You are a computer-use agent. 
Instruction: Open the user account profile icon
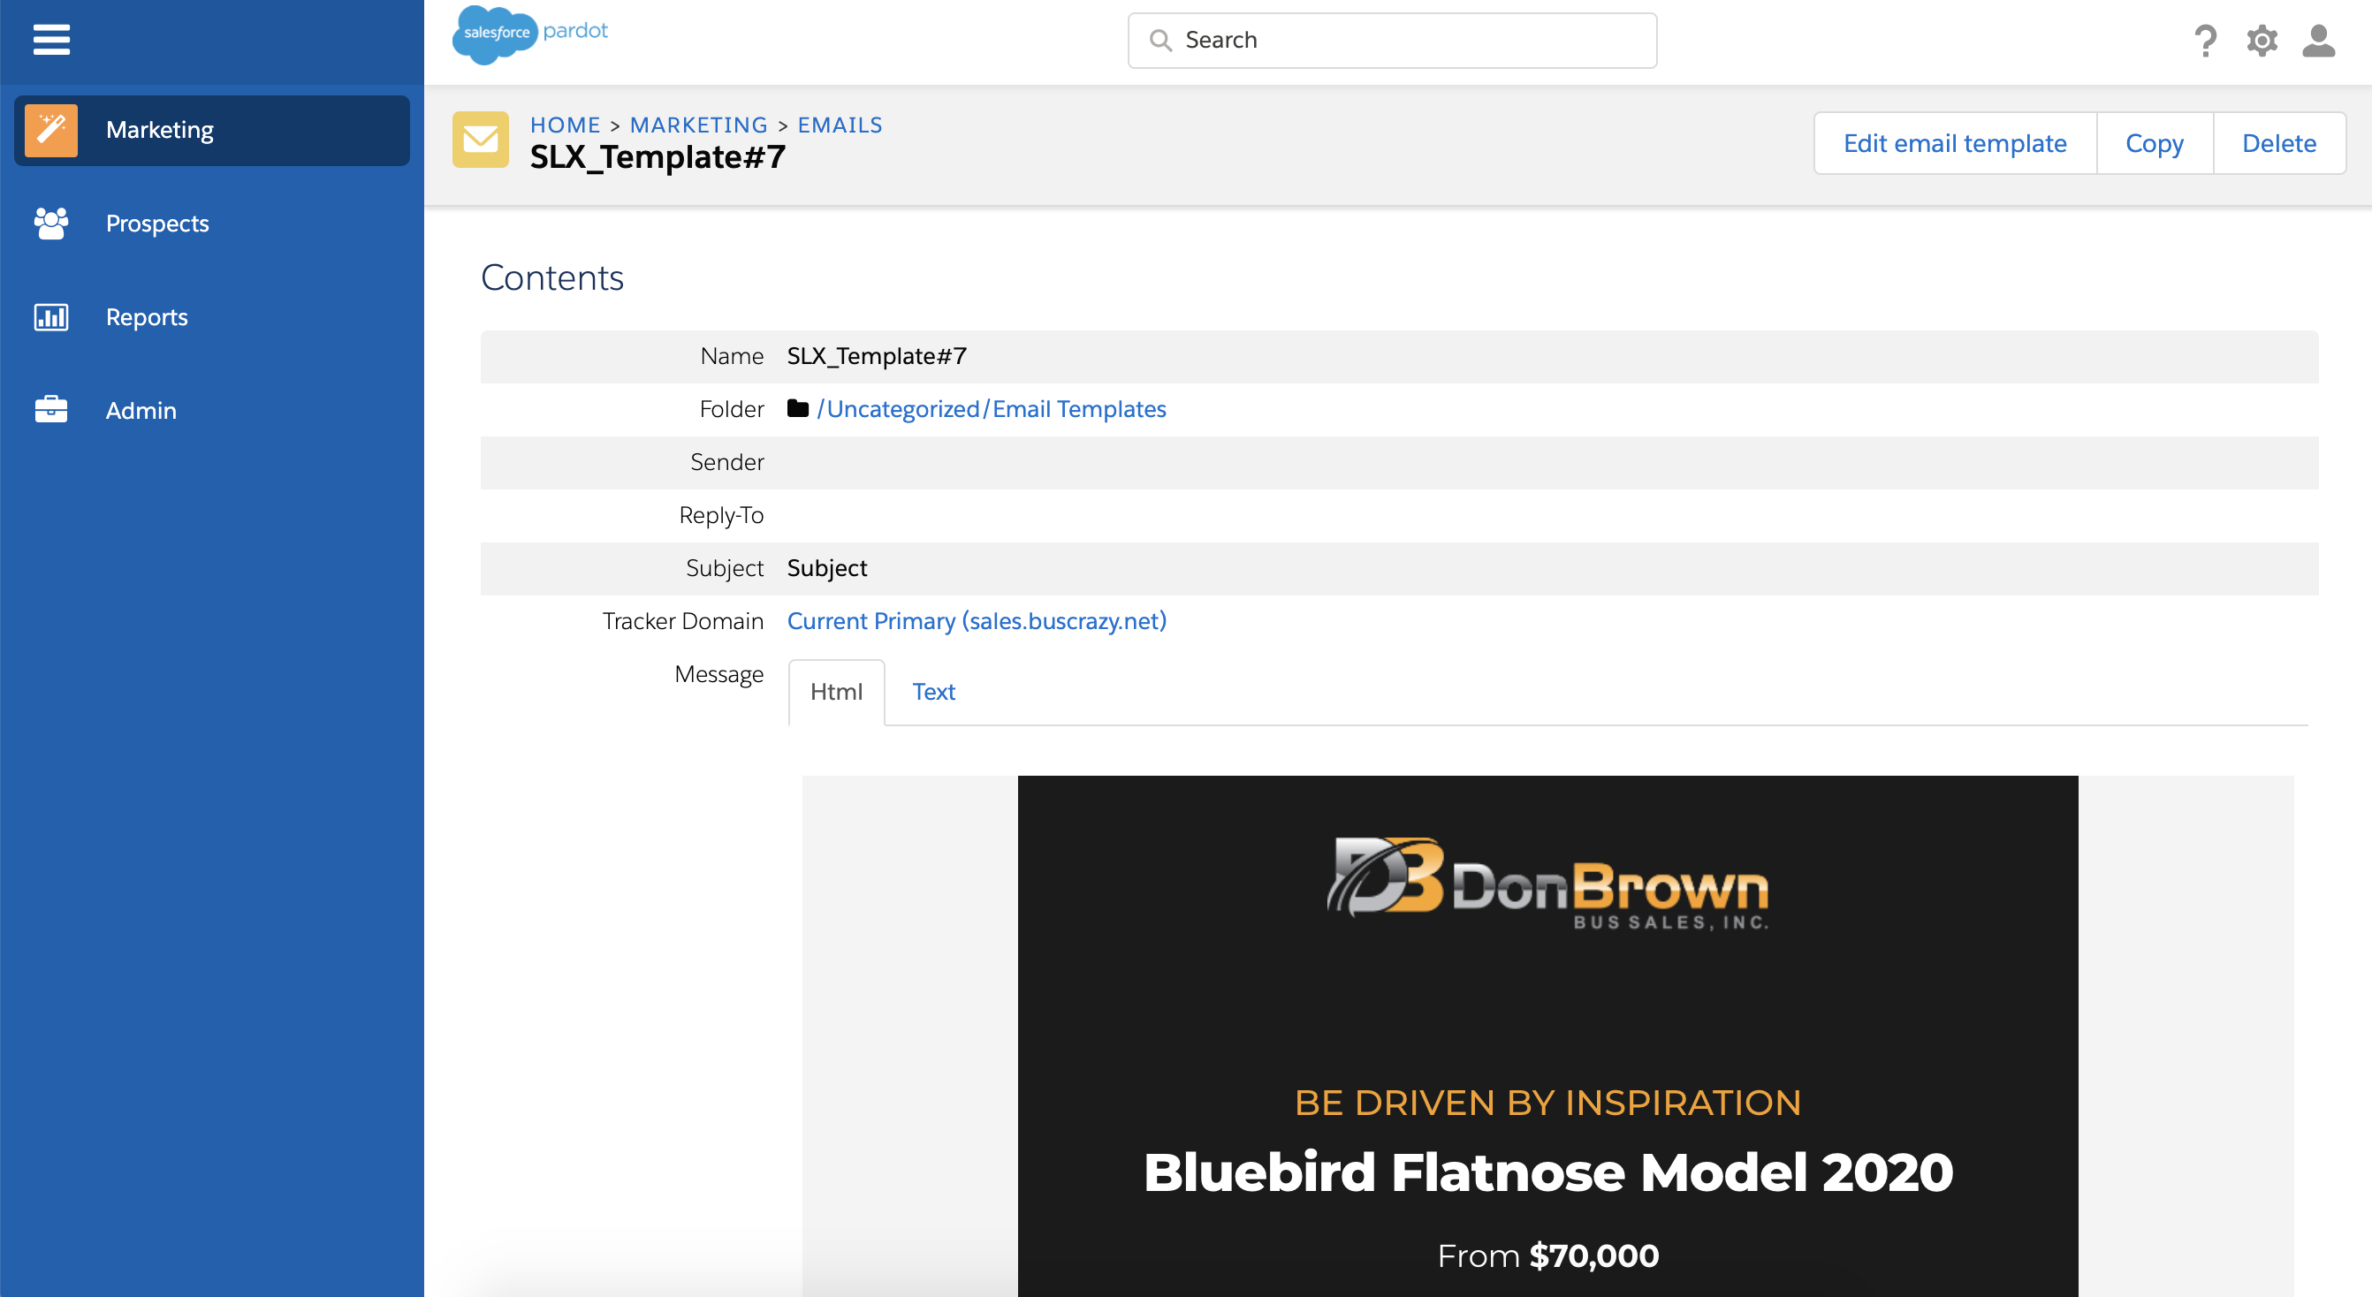point(2319,41)
